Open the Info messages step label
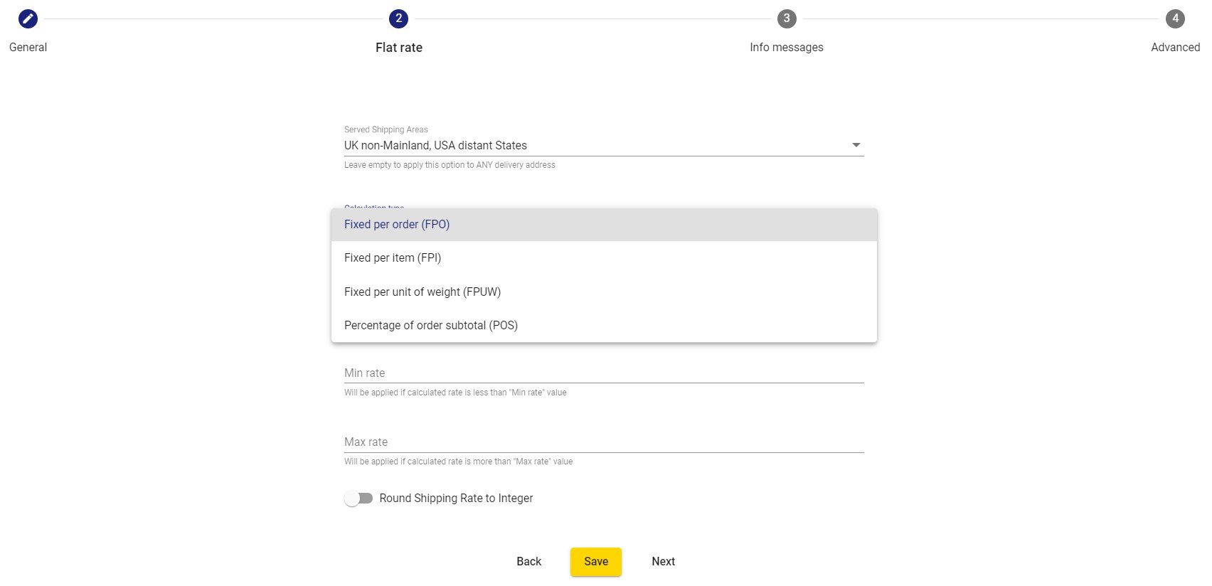 [786, 48]
